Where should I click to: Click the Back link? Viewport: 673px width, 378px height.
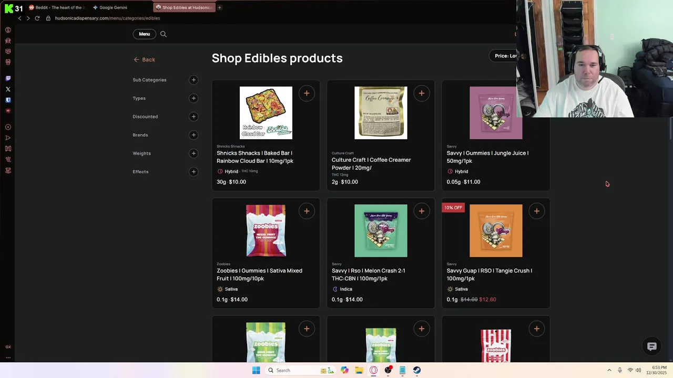(x=144, y=60)
